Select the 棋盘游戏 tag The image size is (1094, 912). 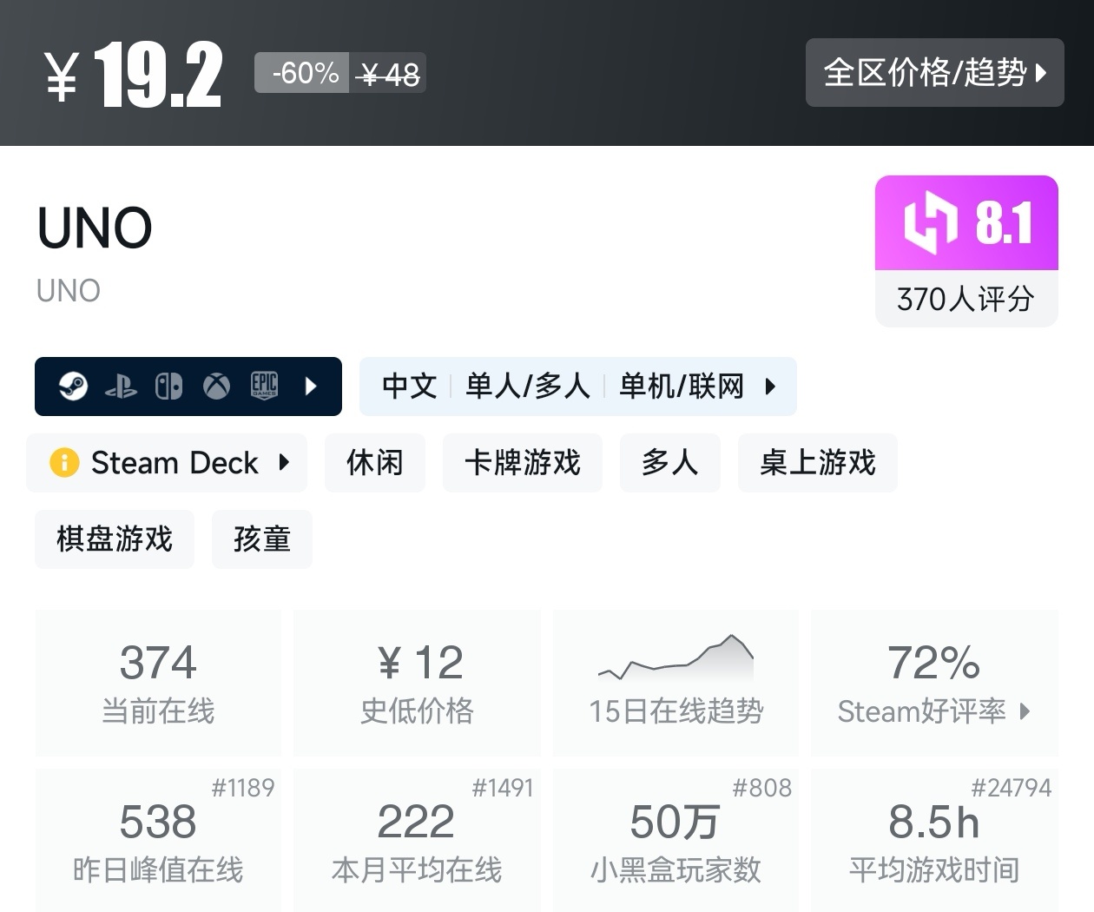[x=115, y=539]
